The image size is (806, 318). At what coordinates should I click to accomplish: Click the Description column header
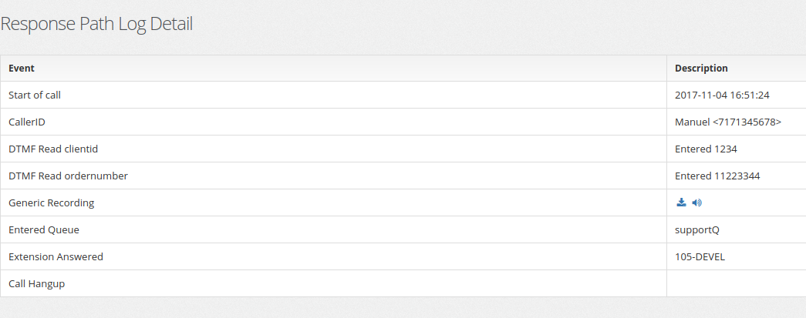[x=701, y=69]
